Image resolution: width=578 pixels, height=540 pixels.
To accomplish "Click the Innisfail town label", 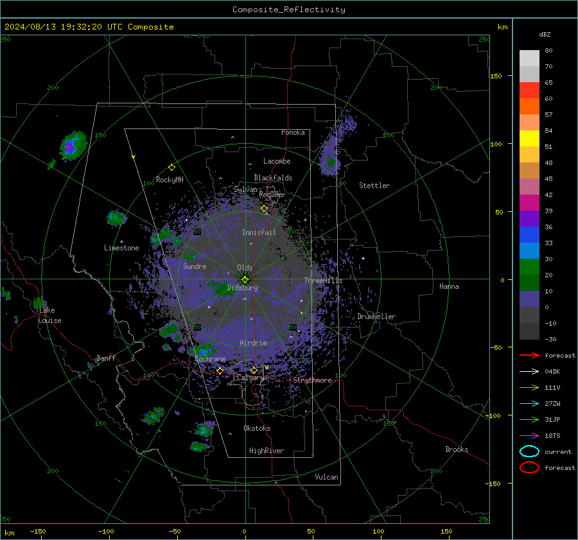I will [259, 232].
